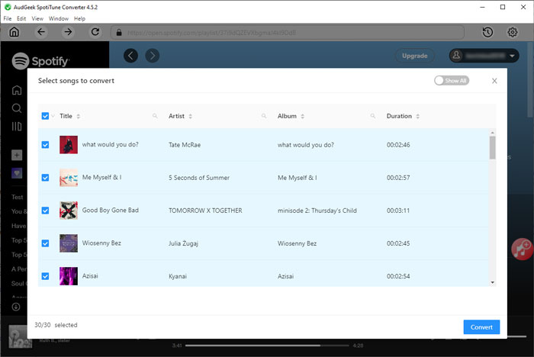Image resolution: width=534 pixels, height=357 pixels.
Task: Click the 'Good Boy Gone Bad' album cover
Action: click(69, 211)
